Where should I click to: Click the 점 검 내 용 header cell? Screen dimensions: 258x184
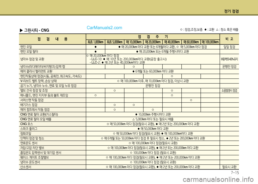(53, 39)
